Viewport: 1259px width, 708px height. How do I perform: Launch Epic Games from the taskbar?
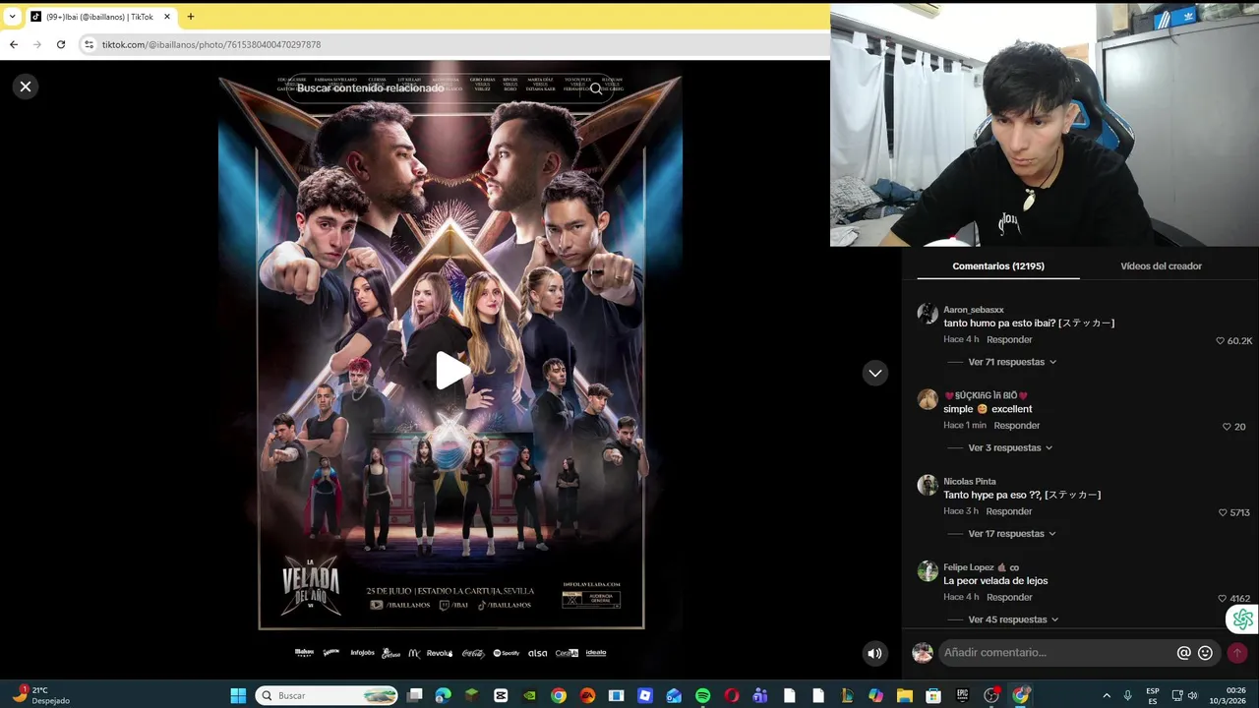962,695
